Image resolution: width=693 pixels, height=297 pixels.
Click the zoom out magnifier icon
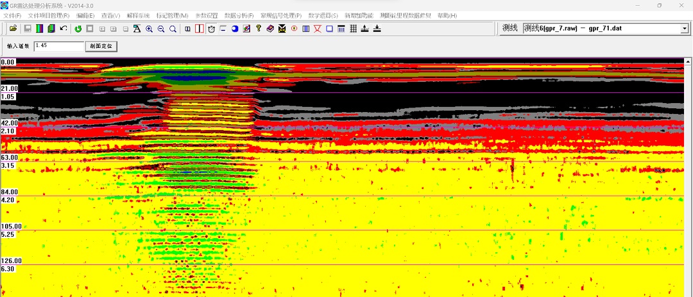point(161,29)
